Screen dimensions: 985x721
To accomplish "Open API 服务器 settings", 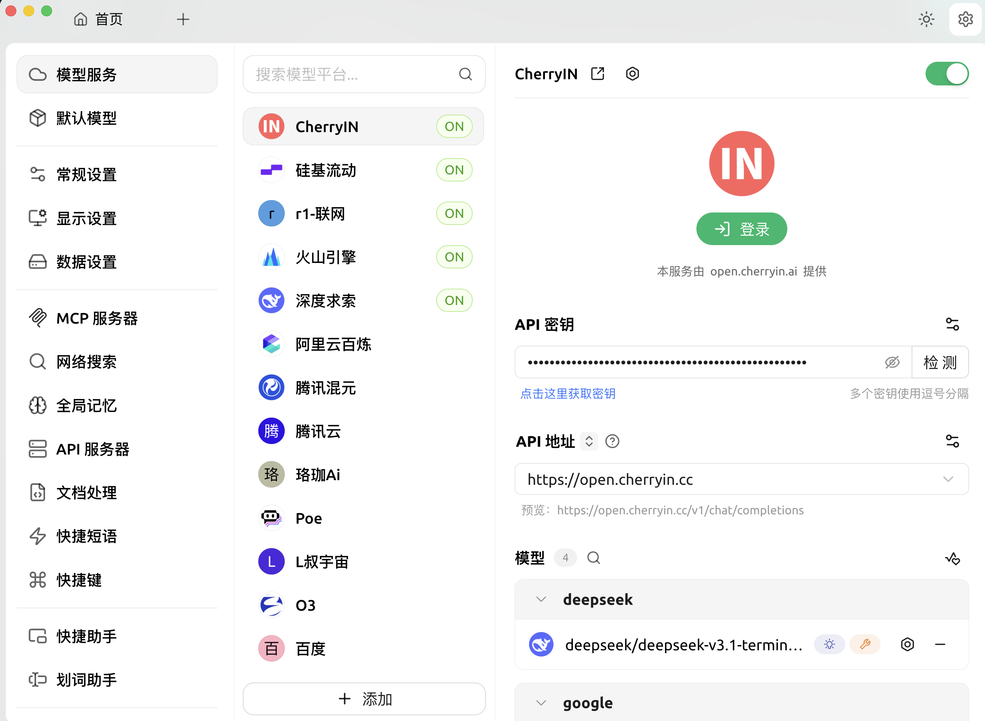I will tap(117, 449).
